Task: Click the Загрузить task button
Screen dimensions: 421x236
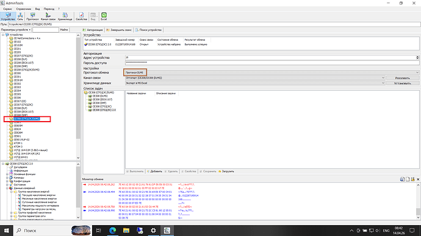Action: [226, 172]
